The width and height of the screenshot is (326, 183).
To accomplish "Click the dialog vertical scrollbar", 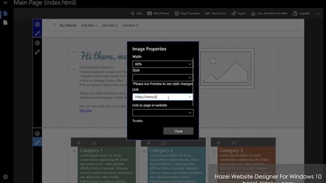I will [x=193, y=82].
